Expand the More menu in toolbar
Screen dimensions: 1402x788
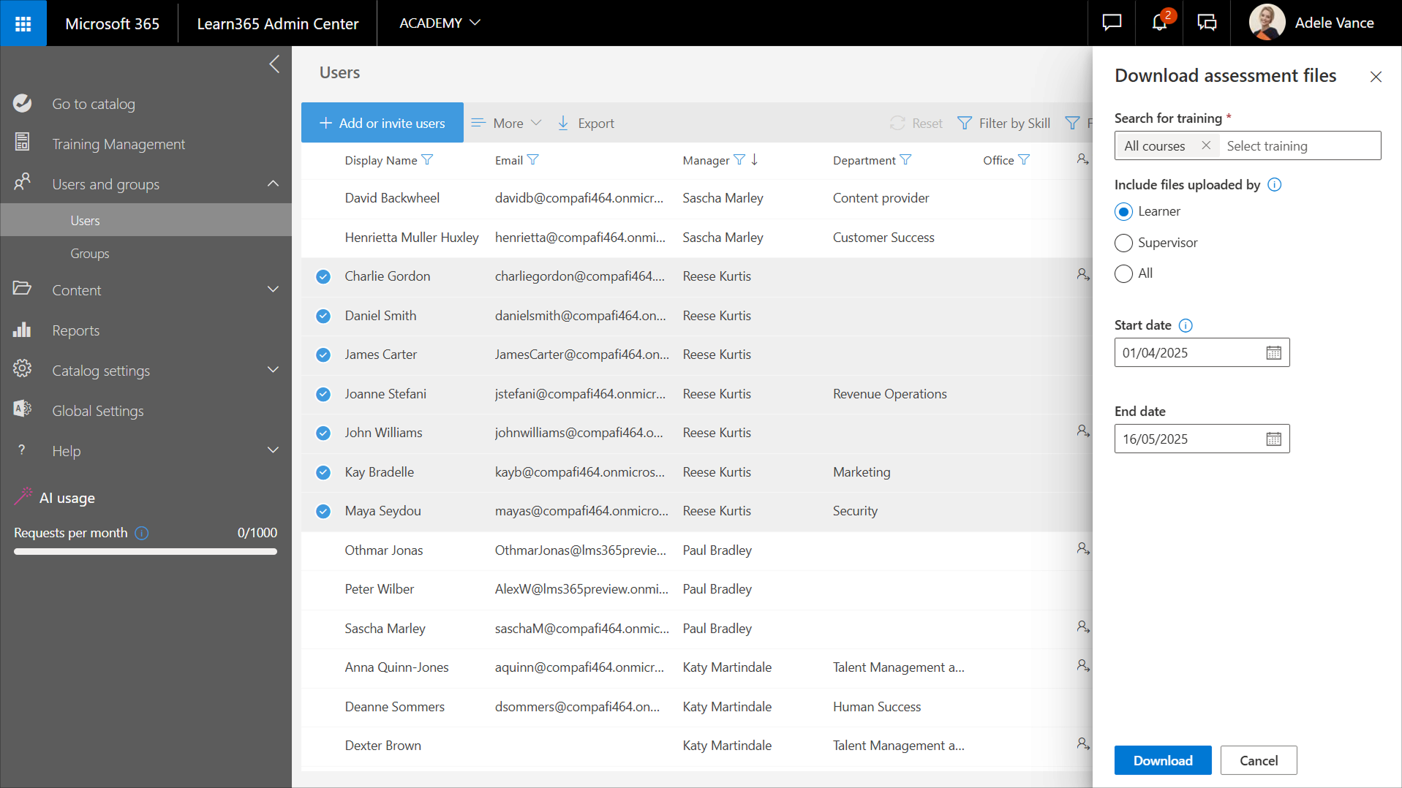click(x=507, y=123)
